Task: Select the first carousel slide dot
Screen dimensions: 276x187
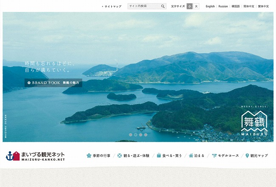Action: [130, 135]
